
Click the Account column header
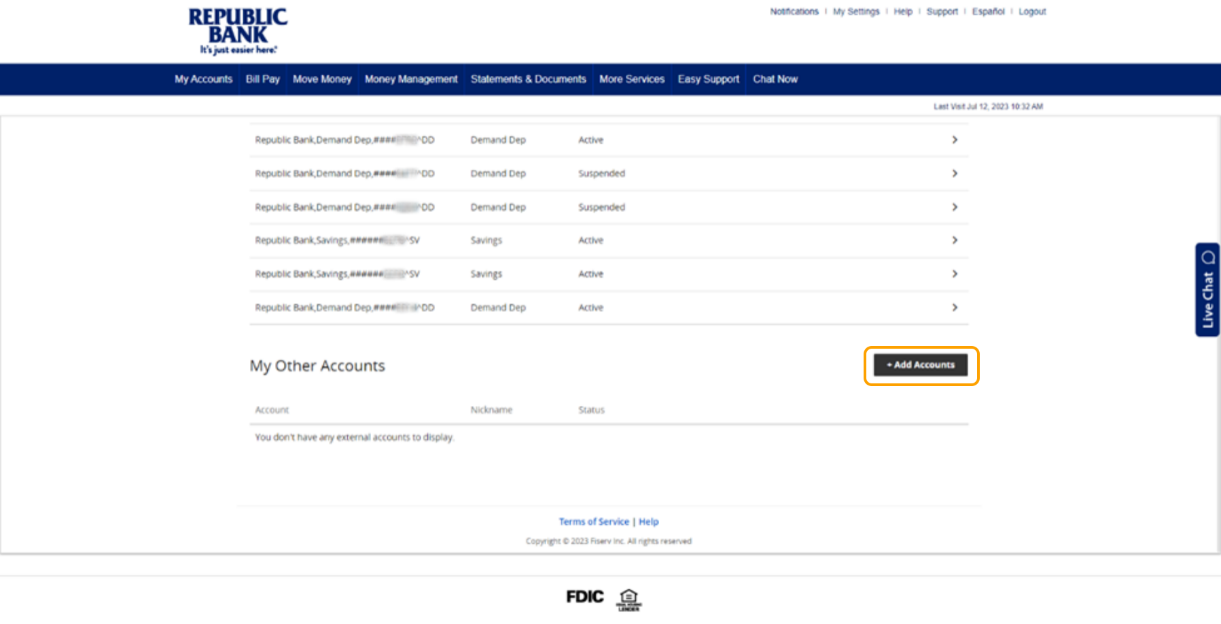click(x=272, y=410)
